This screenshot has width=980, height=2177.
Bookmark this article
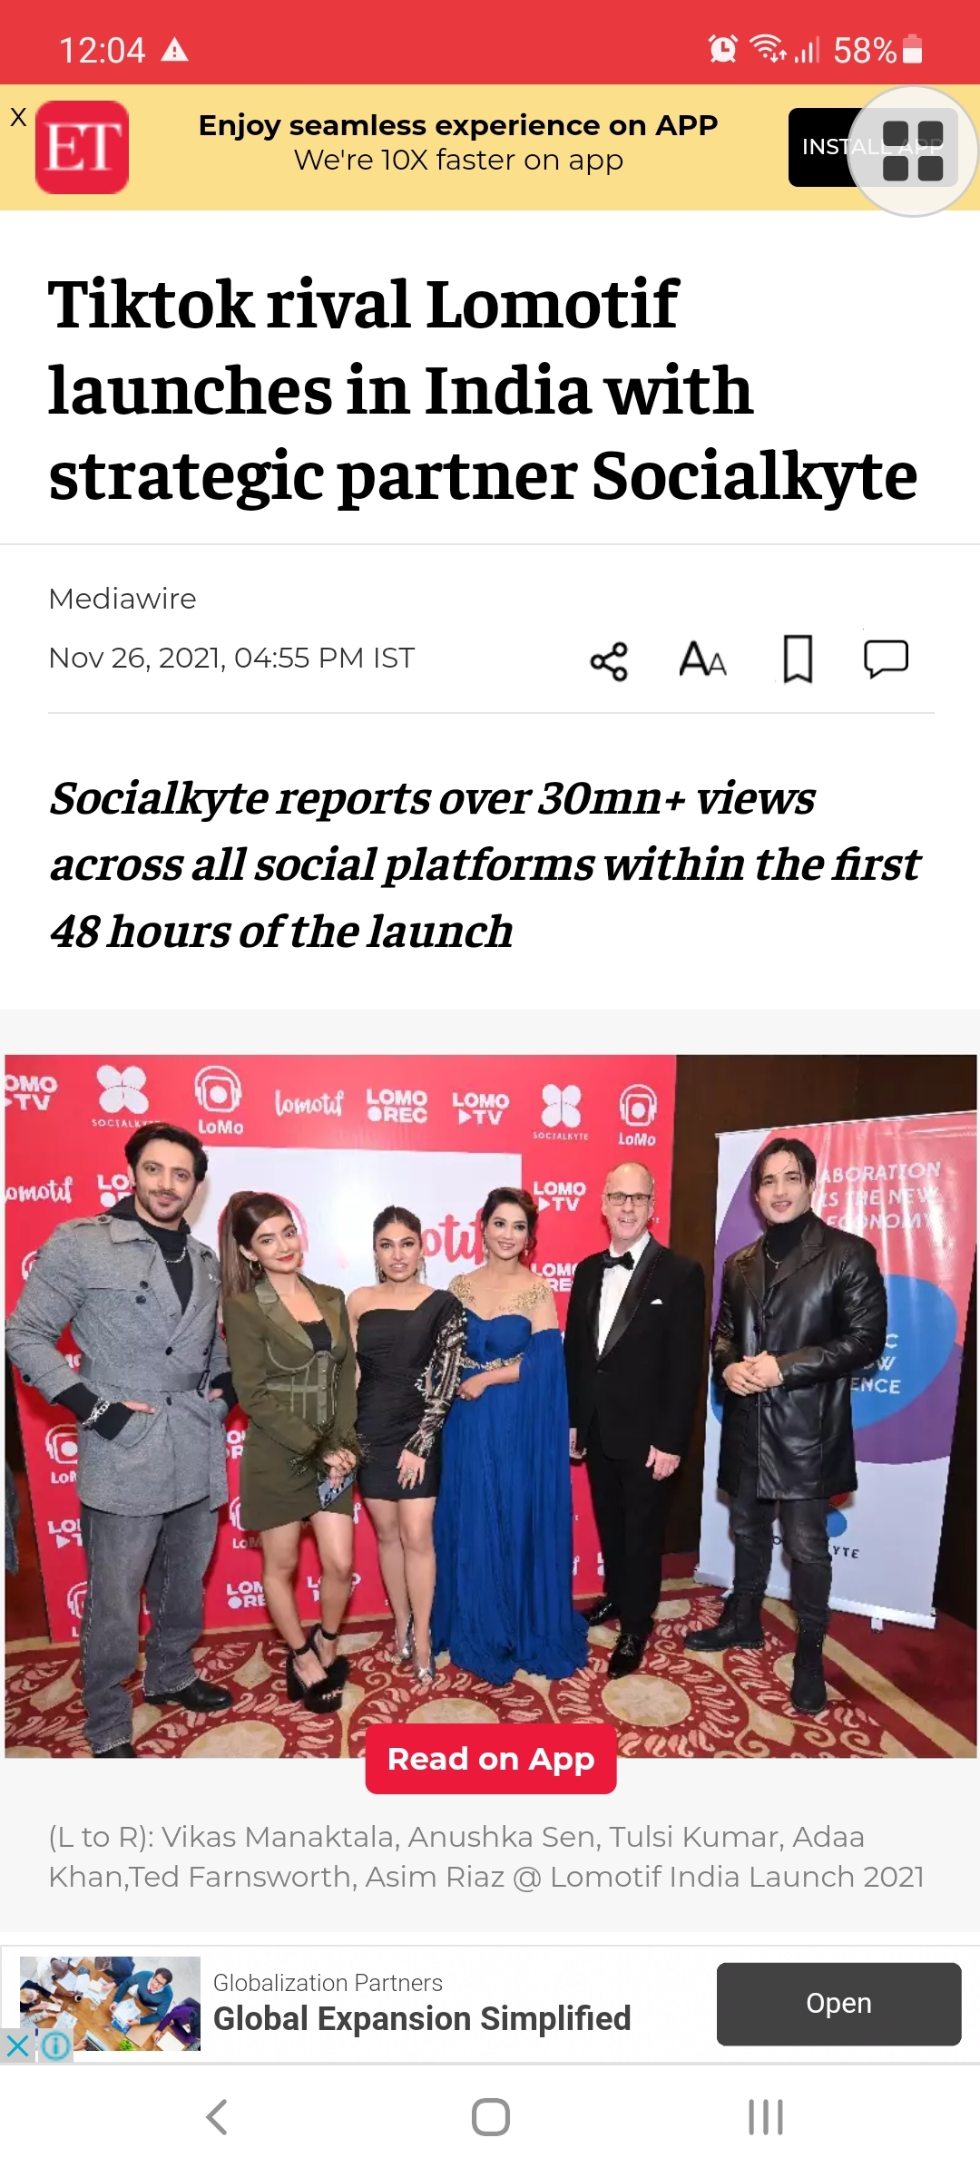(798, 659)
